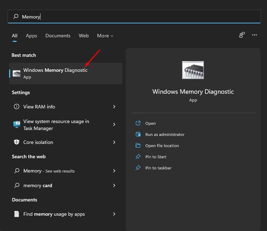Screen dimensions: 267x231
Task: Click the memory chip icon in best match
Action: (16, 73)
